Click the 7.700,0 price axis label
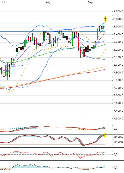This screenshot has width=124, height=173. pos(118,88)
